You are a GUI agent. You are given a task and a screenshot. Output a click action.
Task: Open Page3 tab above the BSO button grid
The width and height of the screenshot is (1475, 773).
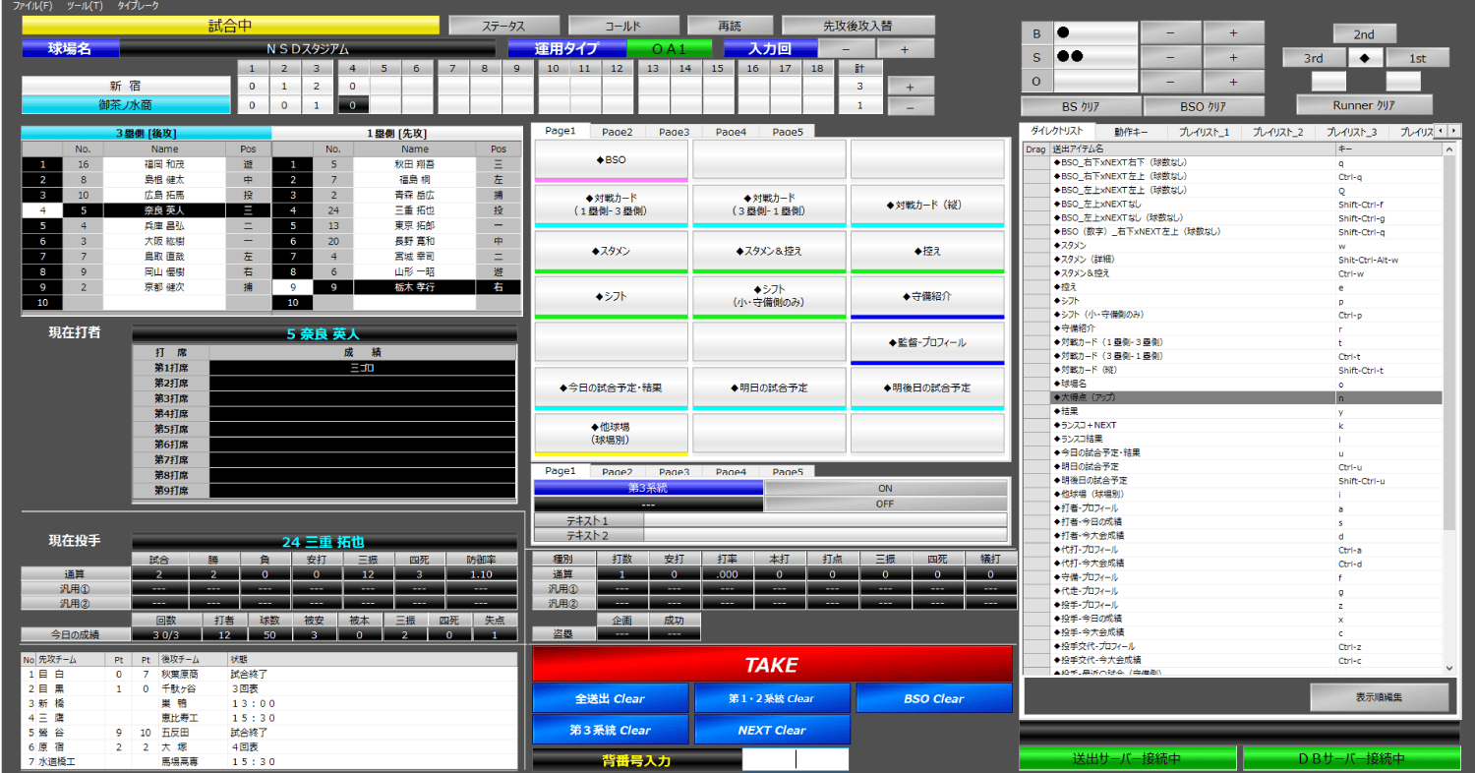tap(674, 131)
